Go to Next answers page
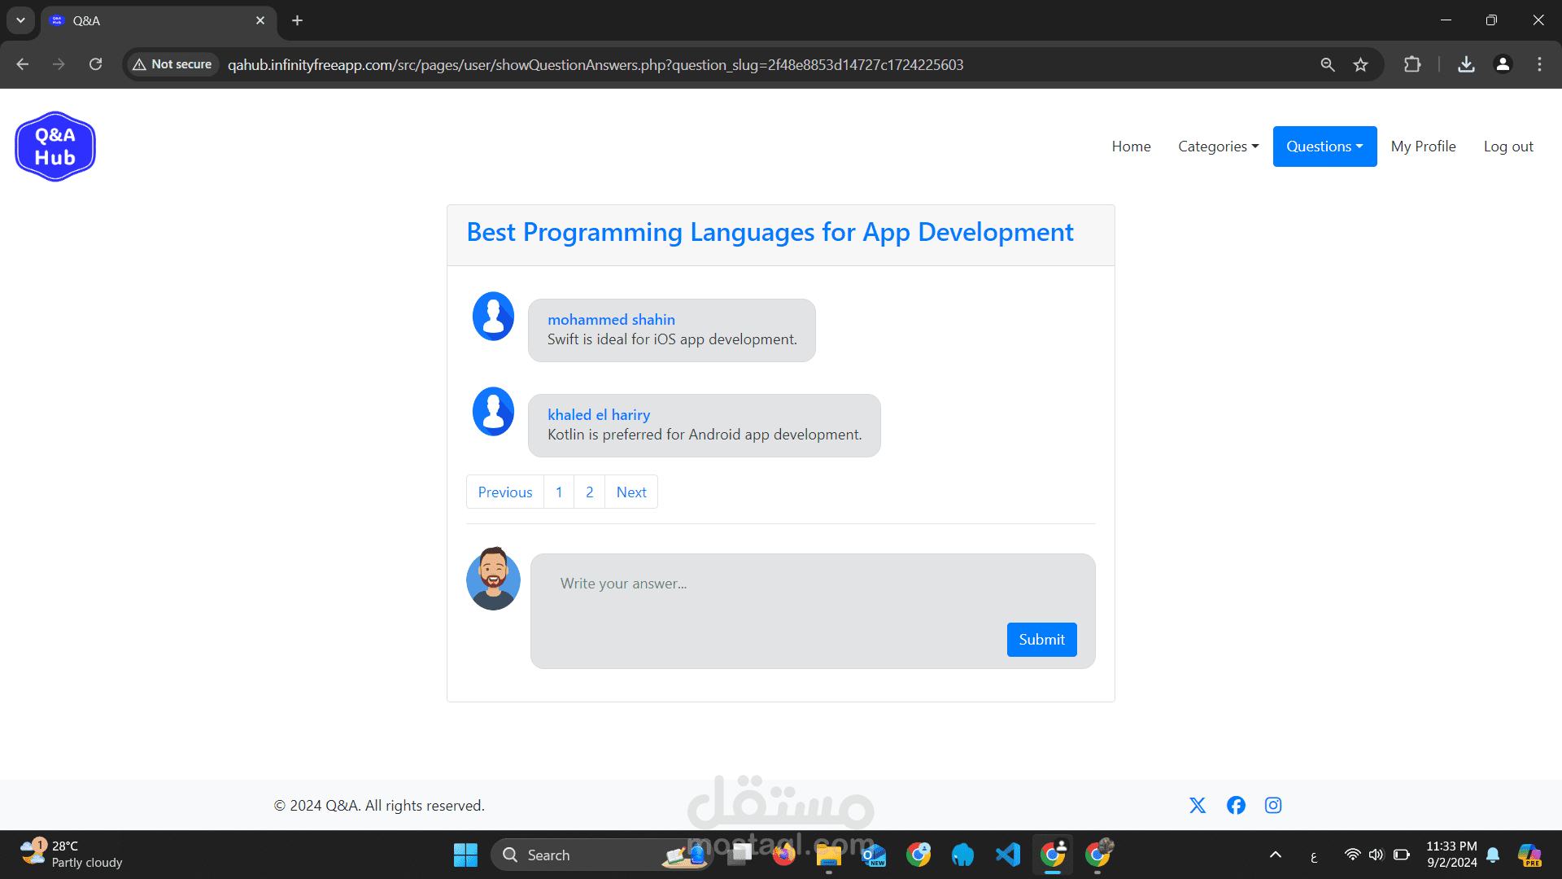This screenshot has width=1562, height=879. 631,492
